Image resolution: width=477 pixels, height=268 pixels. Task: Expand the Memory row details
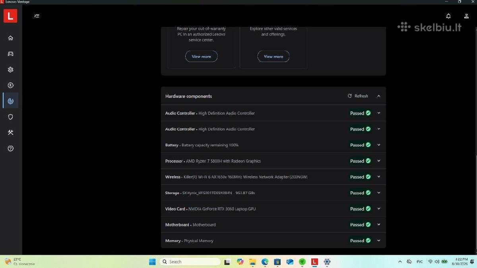(379, 240)
